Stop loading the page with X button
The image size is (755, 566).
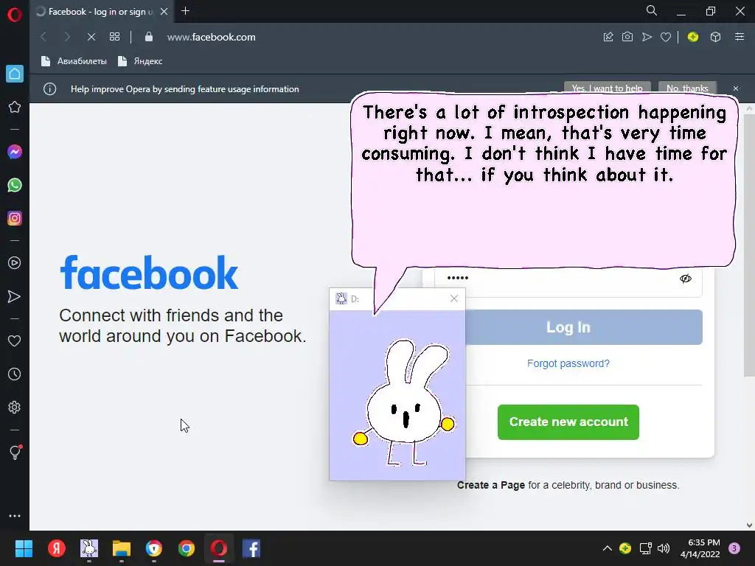91,37
